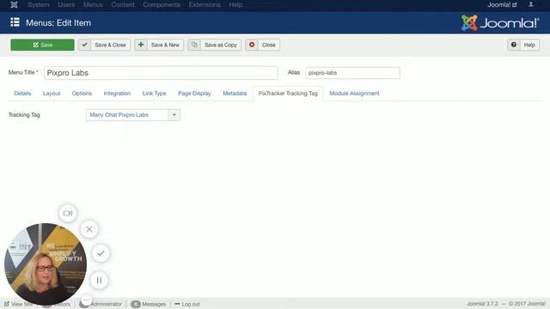Save the menu item with green Save button
The width and height of the screenshot is (550, 309).
tap(42, 45)
